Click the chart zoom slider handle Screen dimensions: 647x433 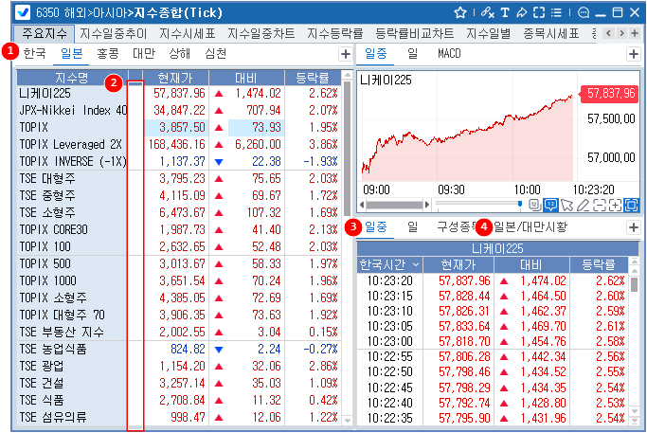click(x=520, y=204)
